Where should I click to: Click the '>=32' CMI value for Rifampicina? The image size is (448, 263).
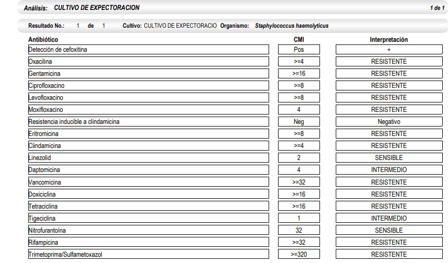[x=299, y=242]
